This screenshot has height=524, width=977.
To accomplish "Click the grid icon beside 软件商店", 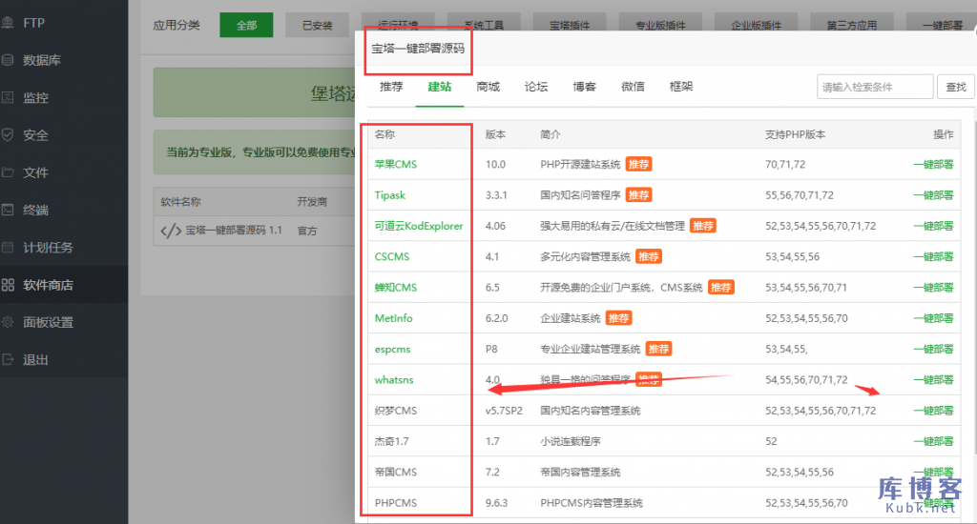I will [8, 285].
